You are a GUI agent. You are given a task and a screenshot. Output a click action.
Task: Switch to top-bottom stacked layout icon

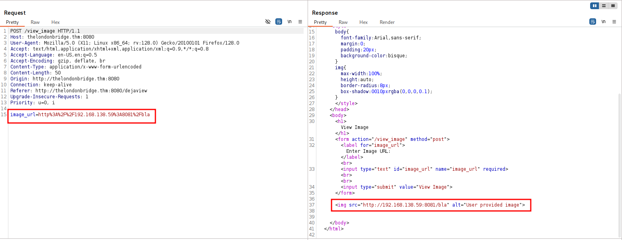coord(604,6)
